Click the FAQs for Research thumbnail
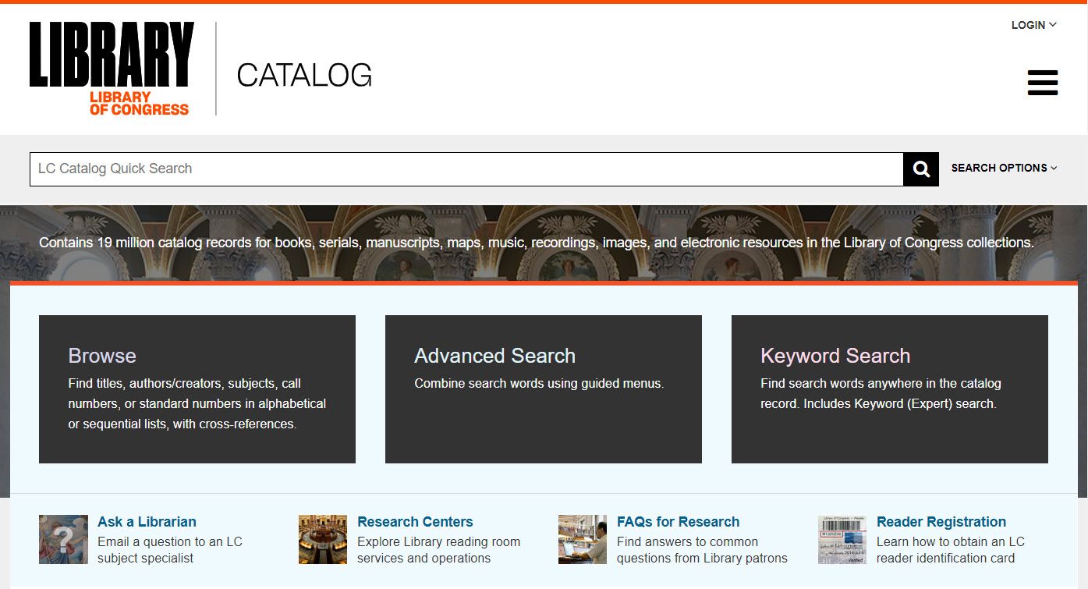Viewport: 1088px width, 589px height. click(583, 539)
